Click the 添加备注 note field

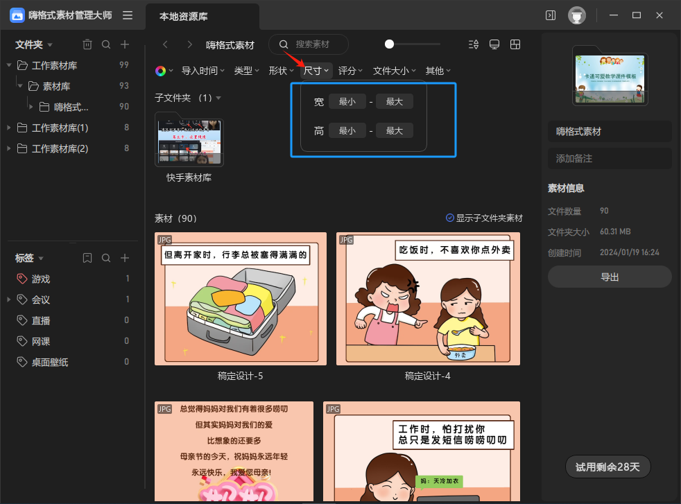[x=610, y=159]
